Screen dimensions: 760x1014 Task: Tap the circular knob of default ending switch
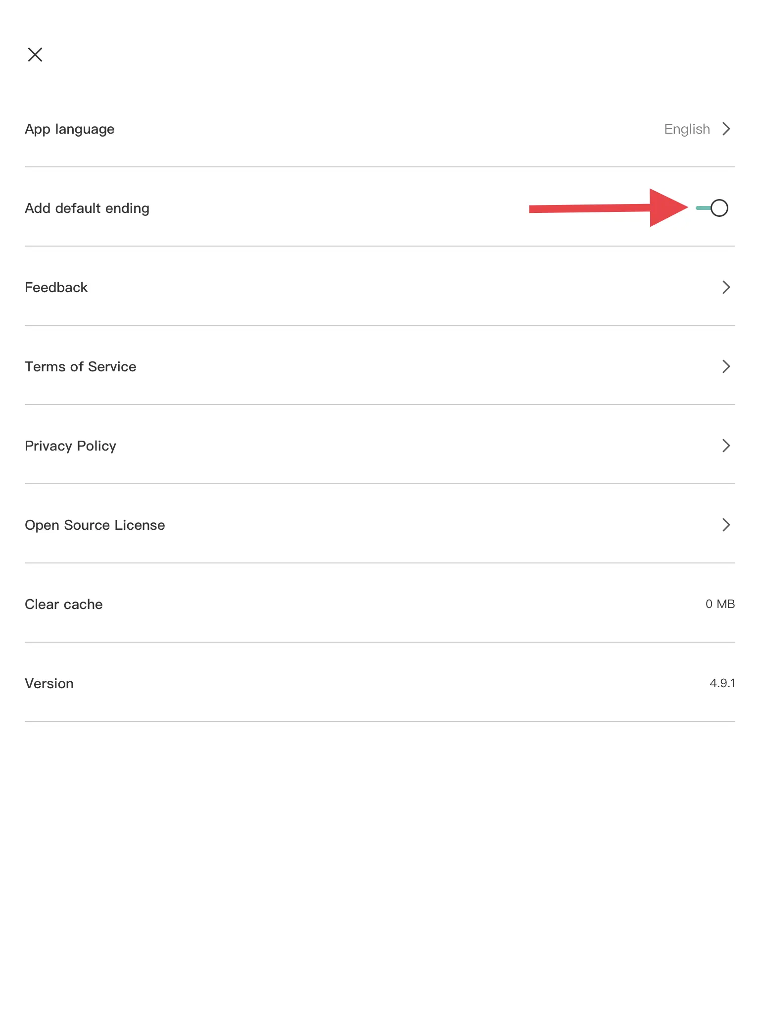(719, 208)
